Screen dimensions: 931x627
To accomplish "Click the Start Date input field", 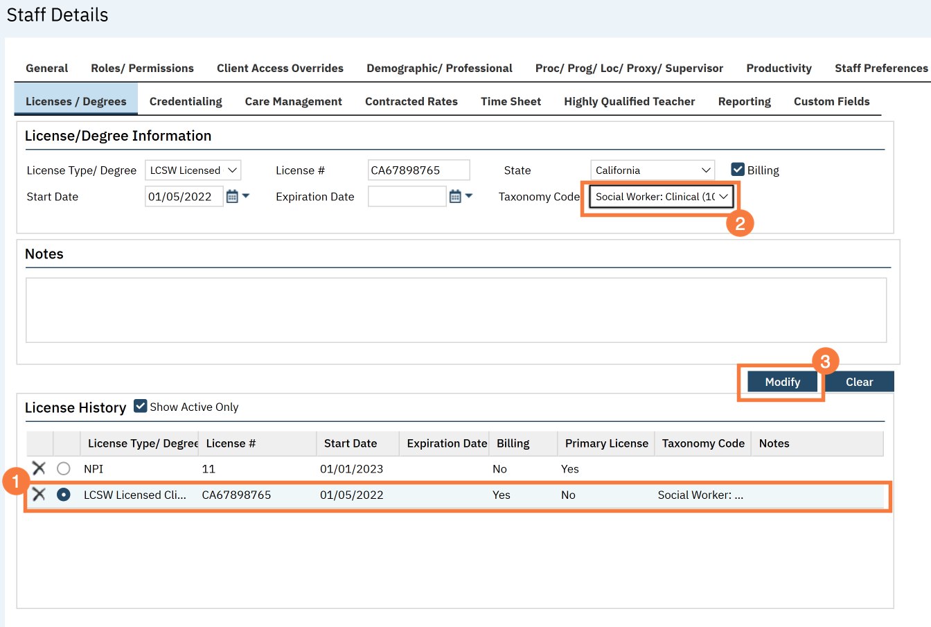I will tap(184, 197).
